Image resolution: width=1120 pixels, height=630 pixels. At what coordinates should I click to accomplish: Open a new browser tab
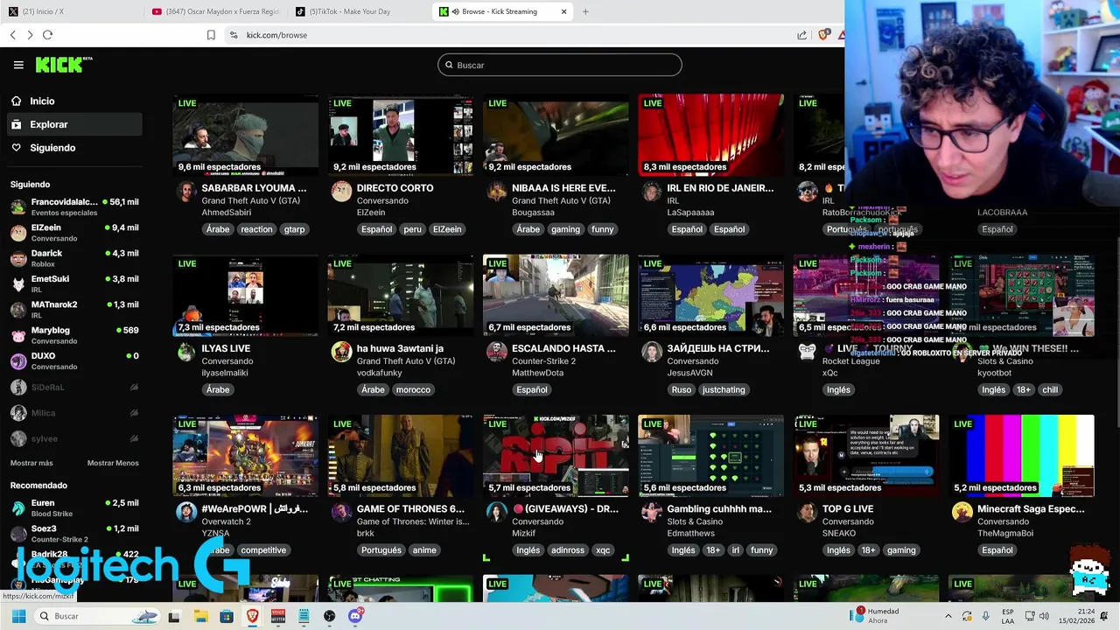(585, 11)
